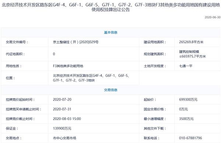Click the 联系电话 label
Screen dimensions: 221x143
pyautogui.click(x=151, y=138)
